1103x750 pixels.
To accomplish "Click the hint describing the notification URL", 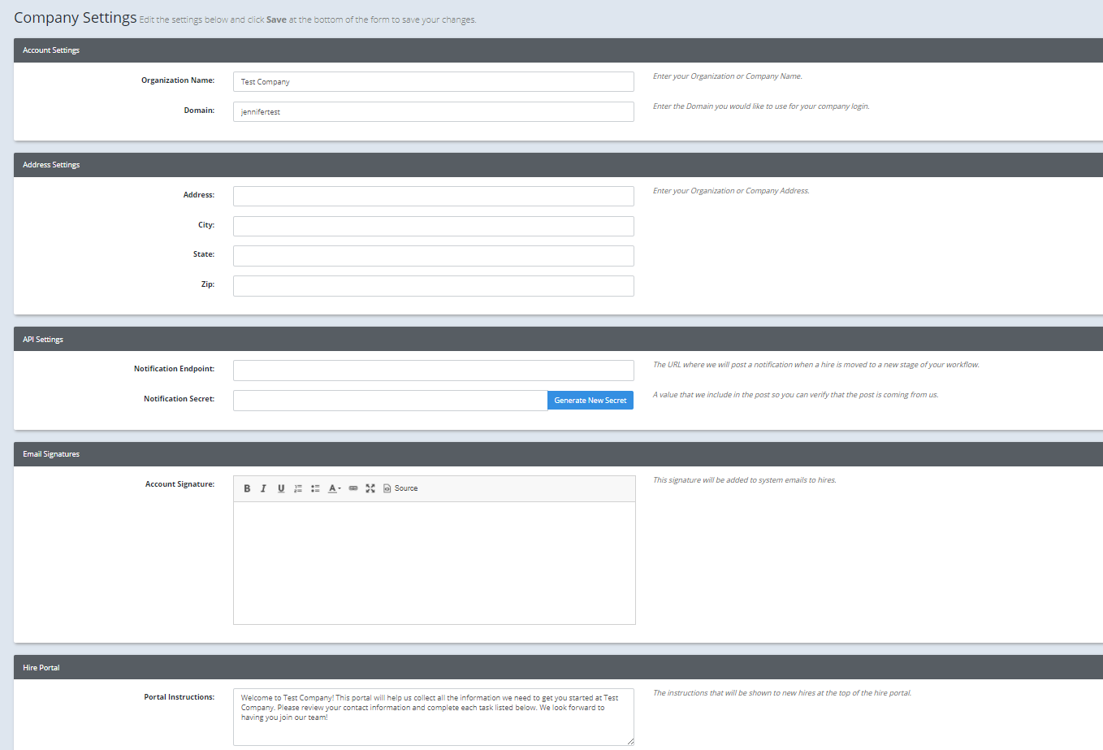I will point(816,365).
